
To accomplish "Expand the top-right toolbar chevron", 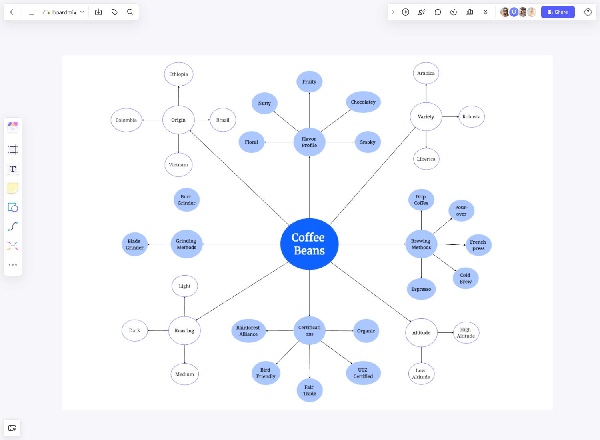I will click(x=393, y=12).
